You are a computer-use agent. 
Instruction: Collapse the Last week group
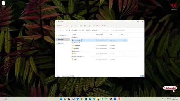pos(71,43)
